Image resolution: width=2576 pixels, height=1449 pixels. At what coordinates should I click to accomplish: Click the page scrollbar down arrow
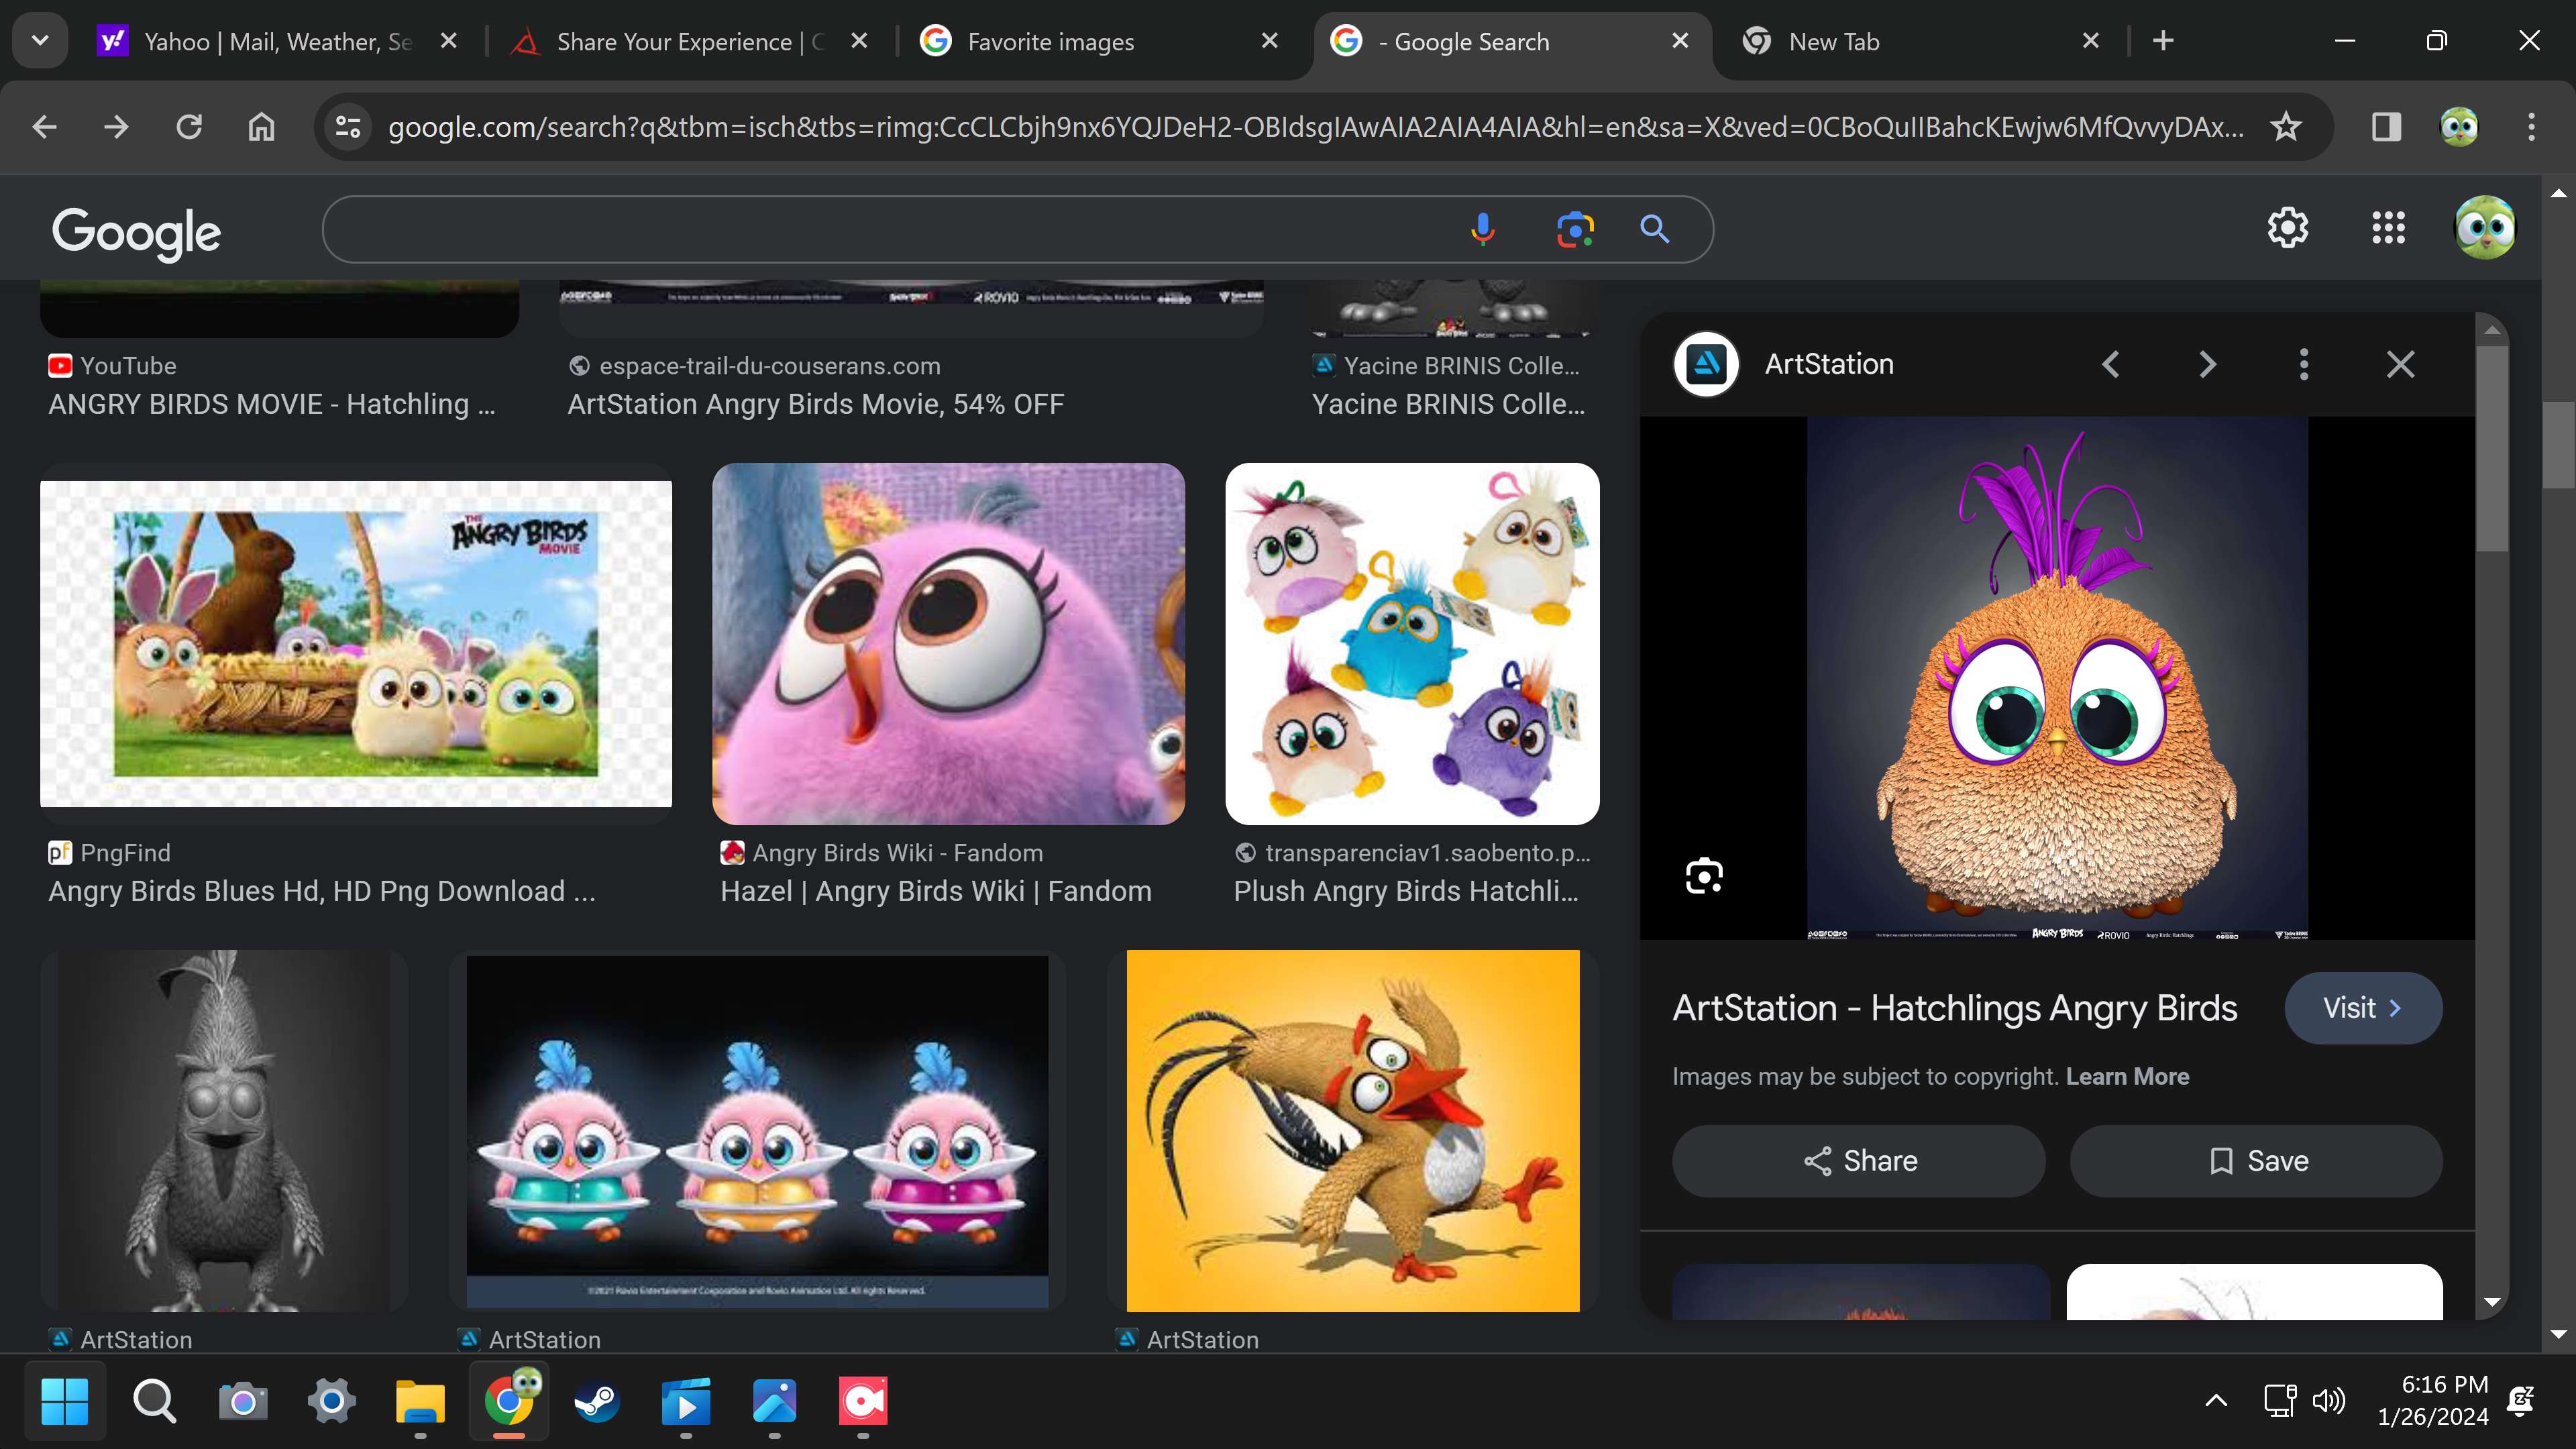2558,1334
